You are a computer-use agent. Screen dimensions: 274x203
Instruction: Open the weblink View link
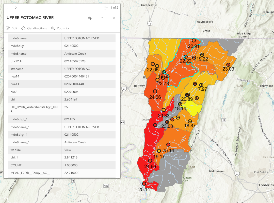pyautogui.click(x=68, y=150)
